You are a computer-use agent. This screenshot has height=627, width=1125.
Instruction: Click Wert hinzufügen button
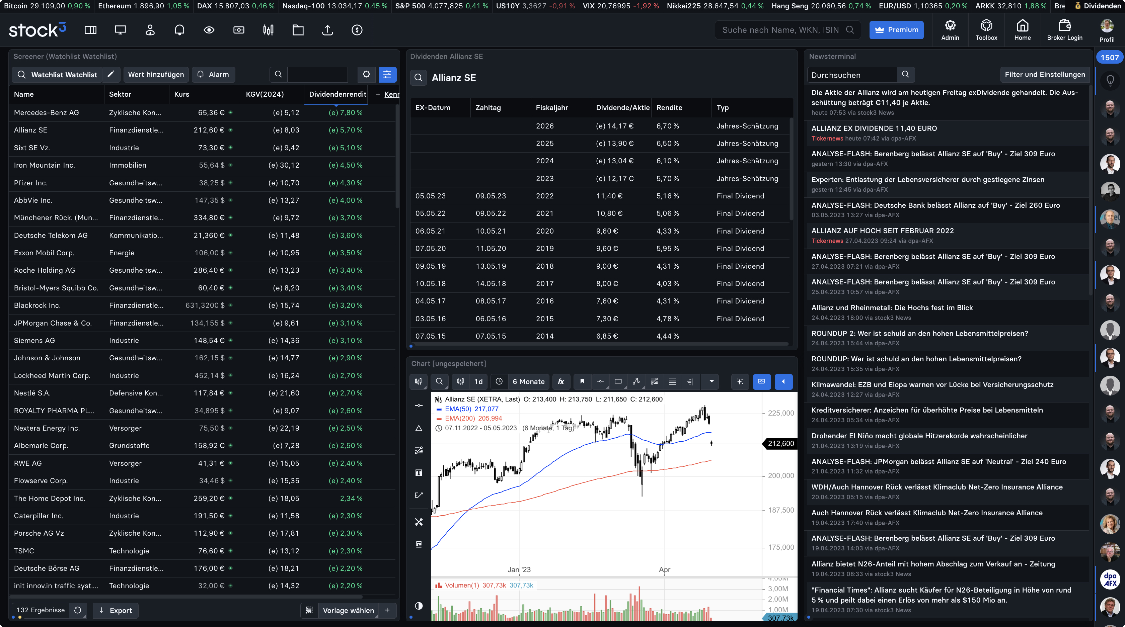click(x=156, y=75)
